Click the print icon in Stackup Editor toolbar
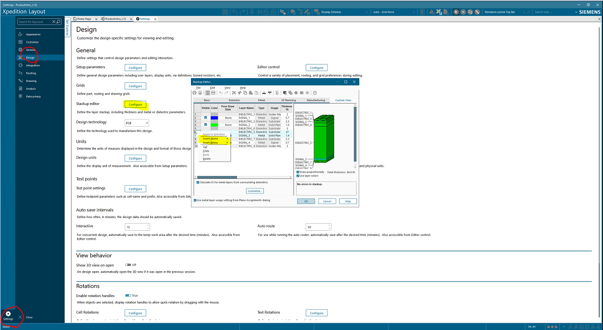The height and width of the screenshot is (330, 603). coord(194,93)
